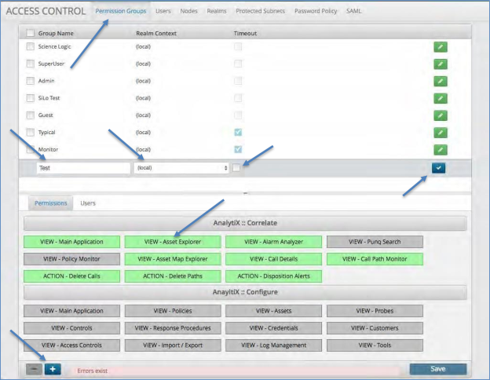This screenshot has width=490, height=380.
Task: Click the plus icon to add group
Action: 53,369
